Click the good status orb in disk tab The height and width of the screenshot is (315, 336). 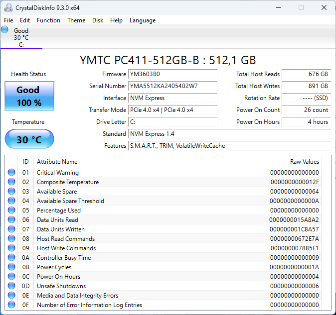point(5,30)
